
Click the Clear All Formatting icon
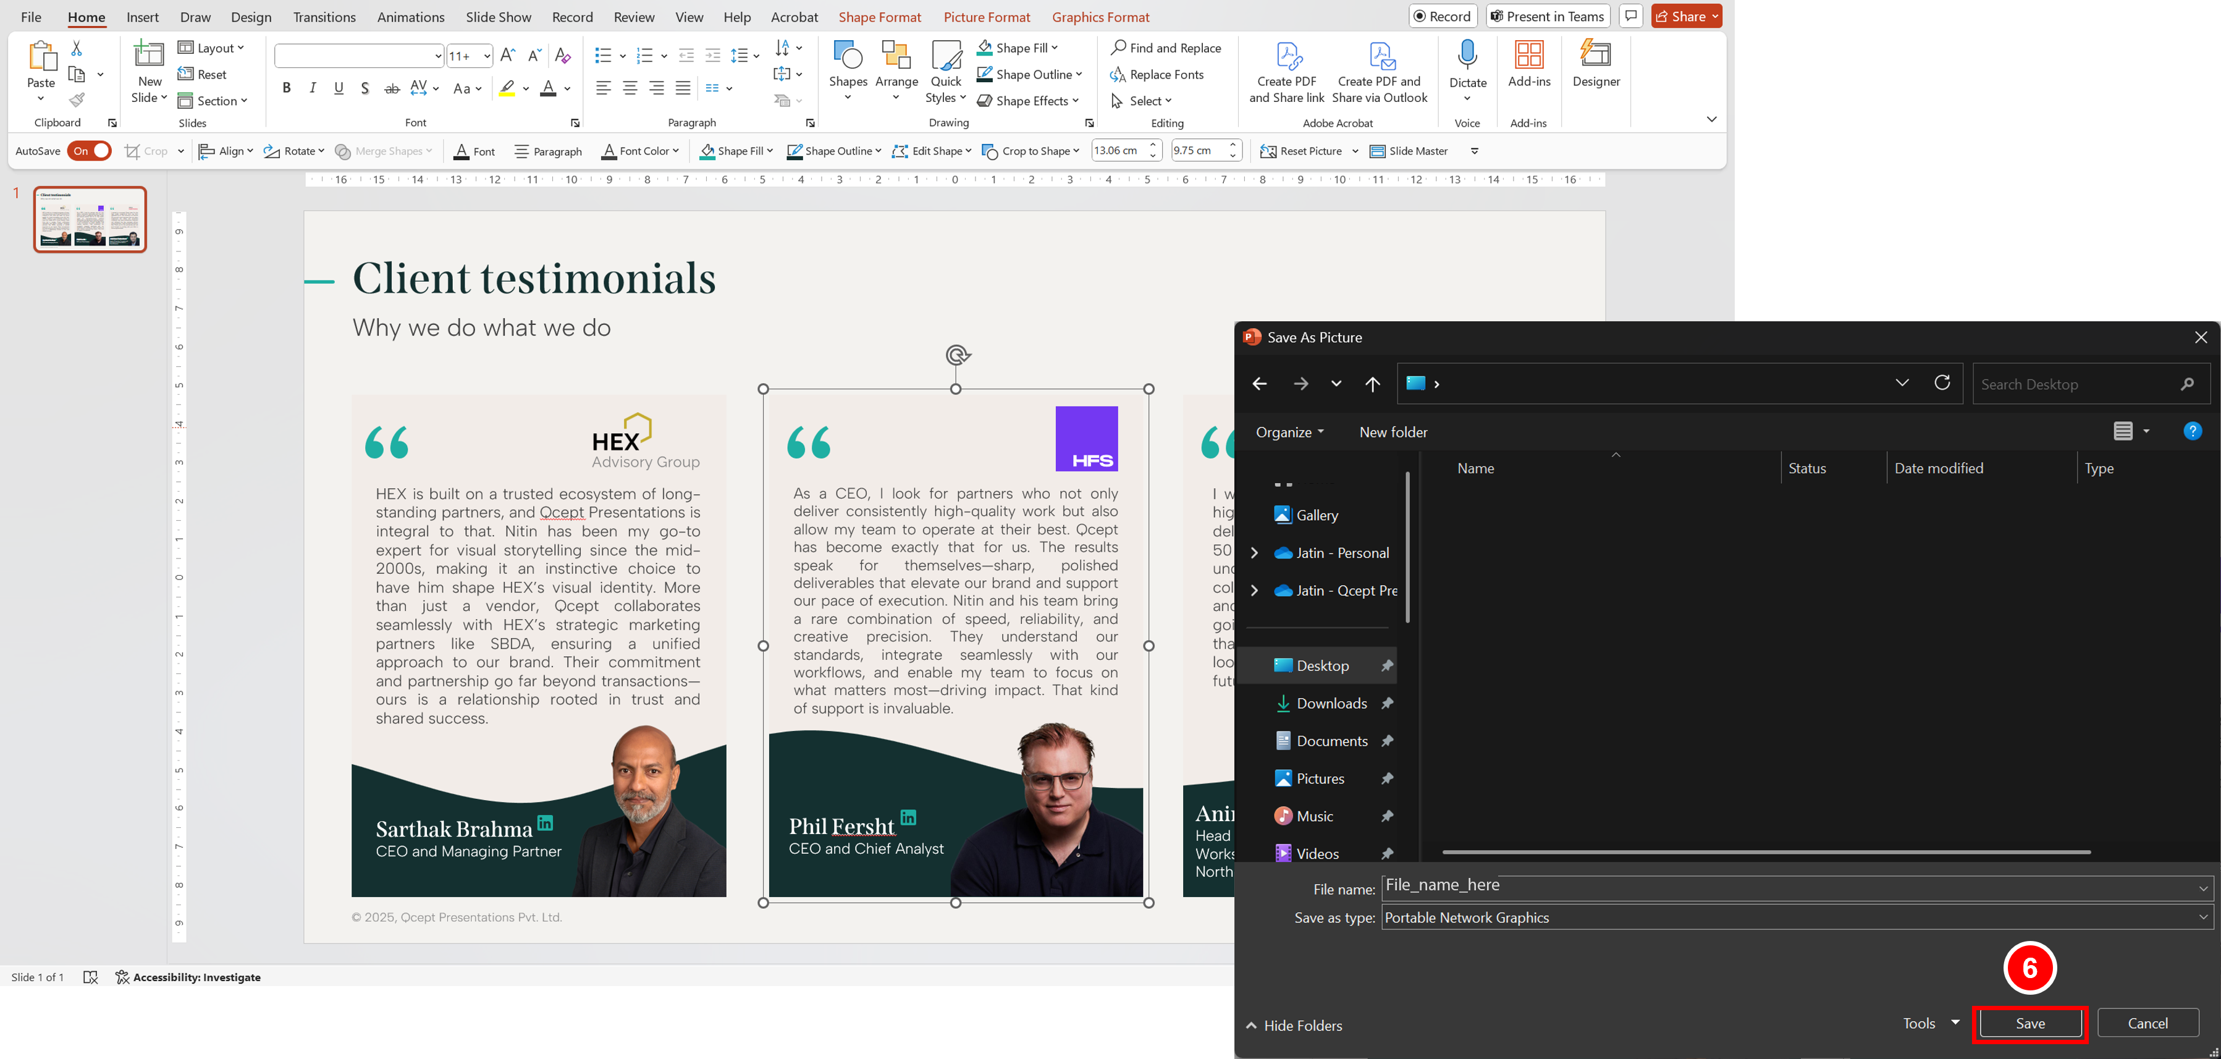click(562, 56)
